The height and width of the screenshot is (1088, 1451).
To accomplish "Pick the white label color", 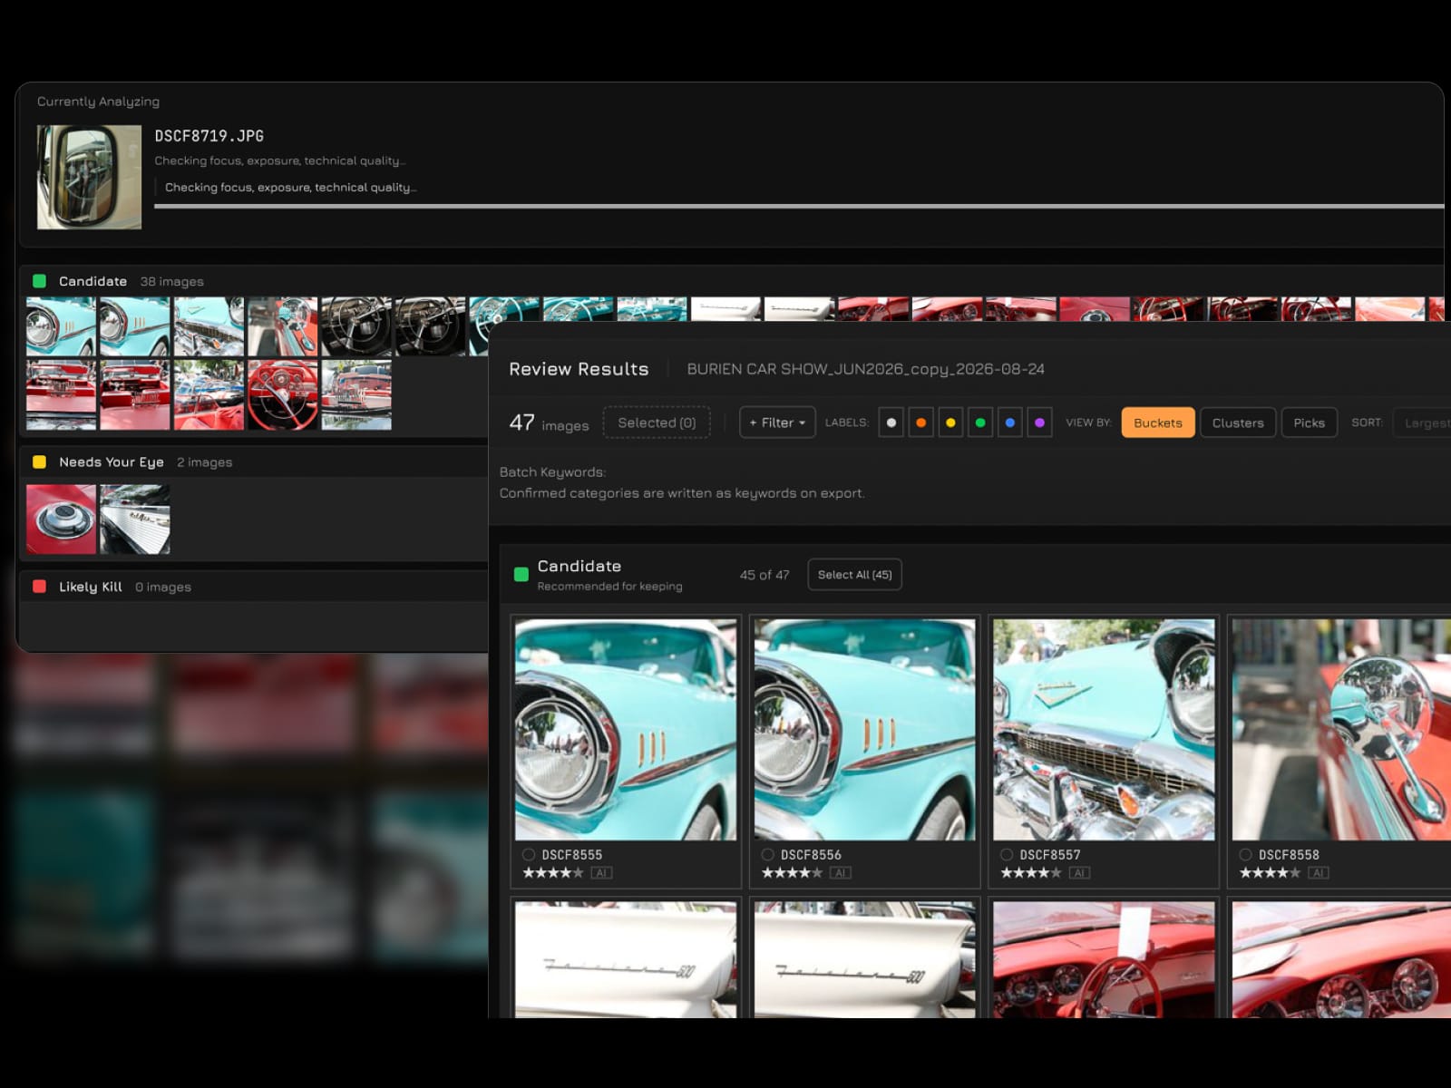I will point(891,423).
